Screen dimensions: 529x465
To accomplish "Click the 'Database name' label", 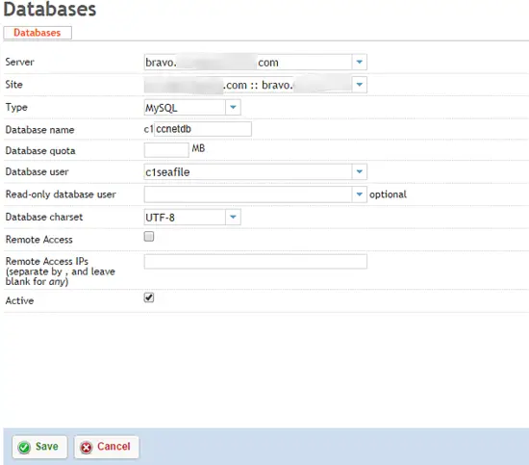I will click(39, 130).
